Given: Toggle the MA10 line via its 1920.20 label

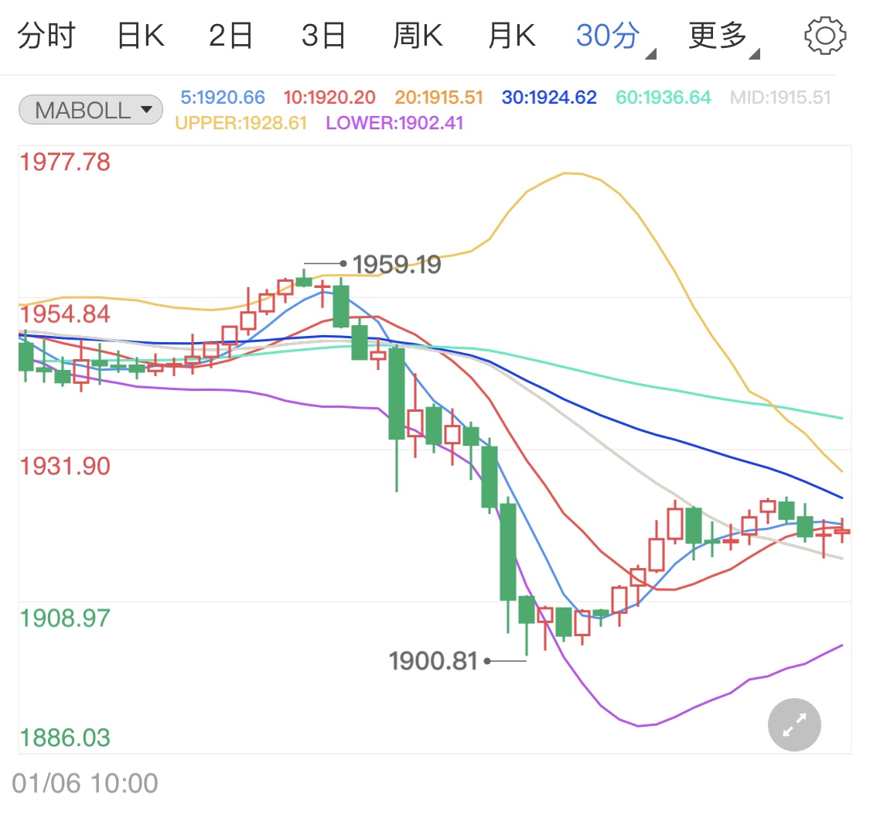Looking at the screenshot, I should [x=329, y=97].
